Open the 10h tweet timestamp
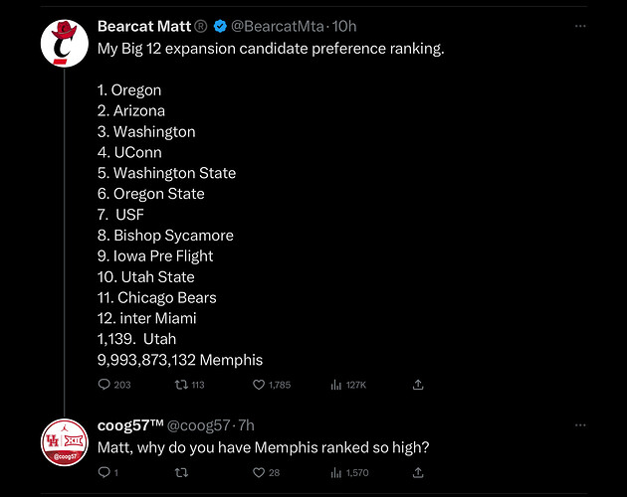627x497 pixels. [x=344, y=26]
